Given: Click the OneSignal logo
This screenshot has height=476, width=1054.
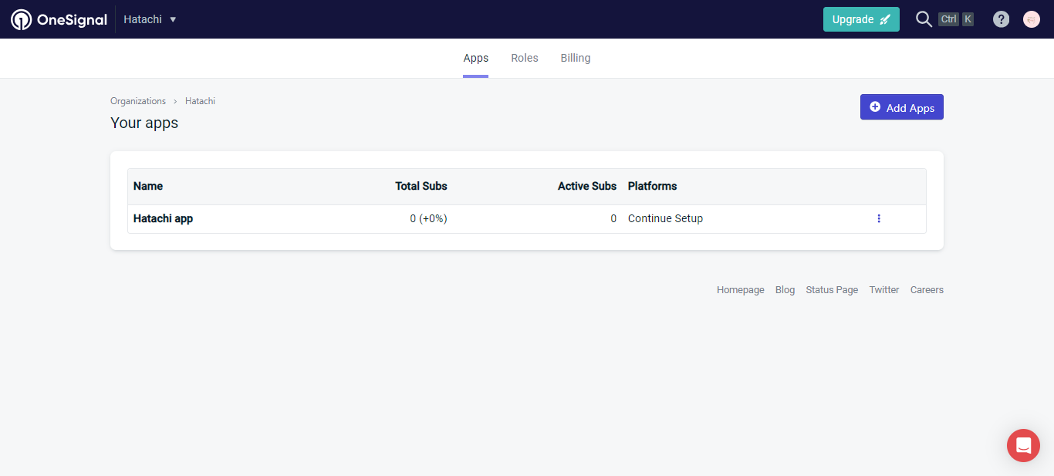Looking at the screenshot, I should 59,19.
